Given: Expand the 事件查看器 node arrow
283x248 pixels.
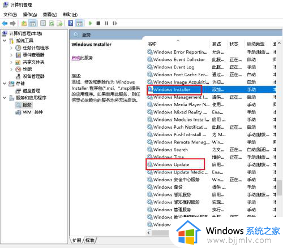Looking at the screenshot, I should [11, 55].
